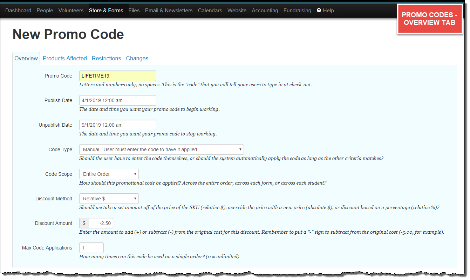Open the Store & Forms menu

coord(106,11)
